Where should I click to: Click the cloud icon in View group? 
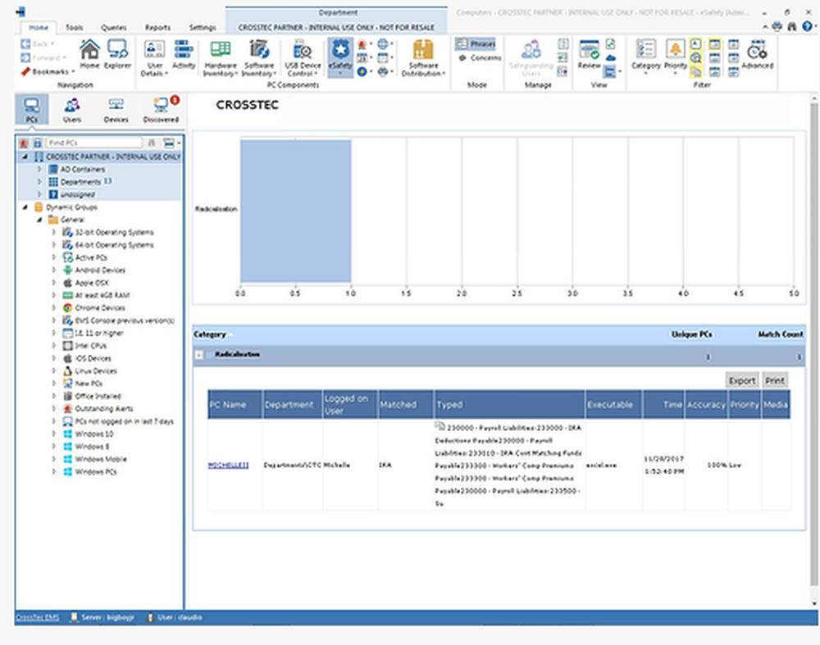[610, 57]
